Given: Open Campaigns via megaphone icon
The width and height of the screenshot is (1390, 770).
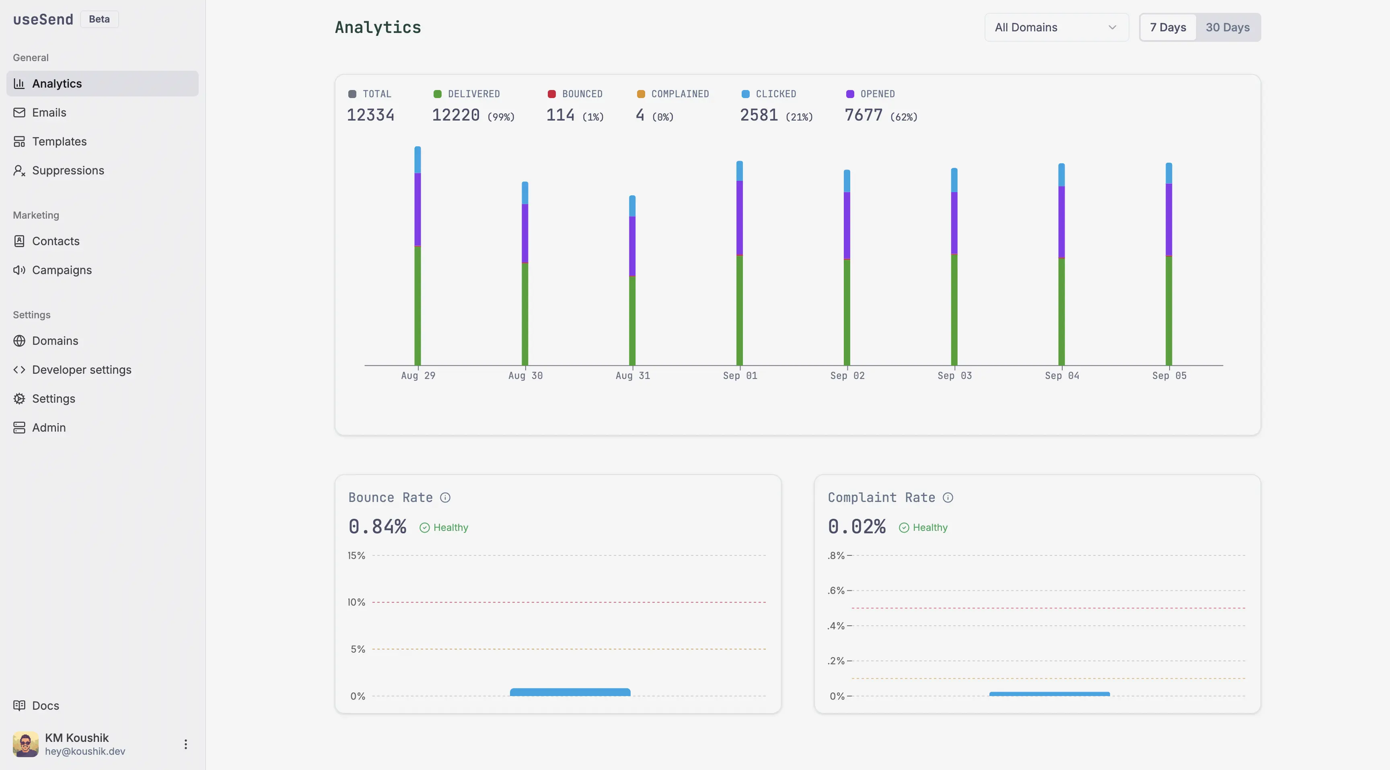Looking at the screenshot, I should tap(19, 270).
